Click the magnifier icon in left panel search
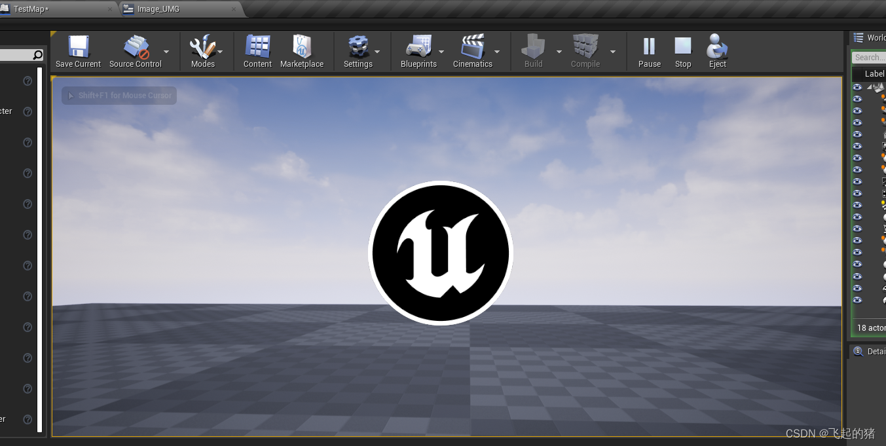The height and width of the screenshot is (446, 886). pyautogui.click(x=37, y=56)
